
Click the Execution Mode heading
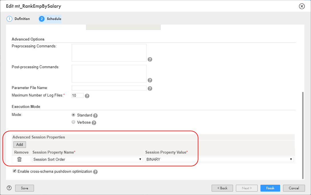(x=26, y=106)
